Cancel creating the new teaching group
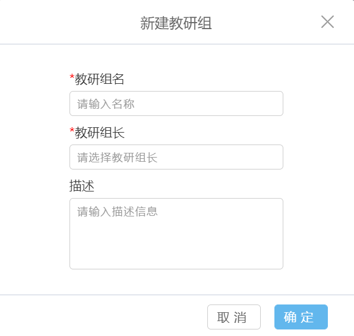 [234, 317]
